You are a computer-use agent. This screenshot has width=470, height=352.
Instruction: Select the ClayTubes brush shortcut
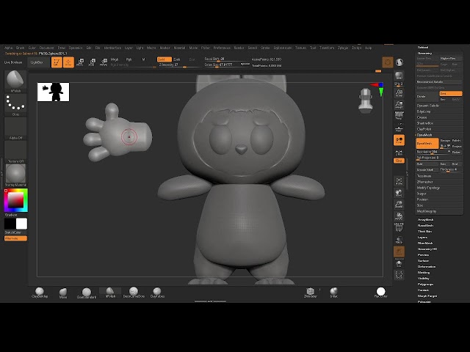coord(157,293)
